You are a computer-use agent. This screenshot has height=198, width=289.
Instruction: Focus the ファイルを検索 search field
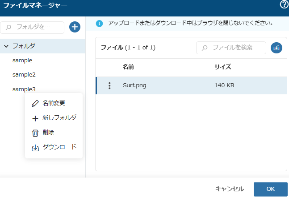[231, 48]
